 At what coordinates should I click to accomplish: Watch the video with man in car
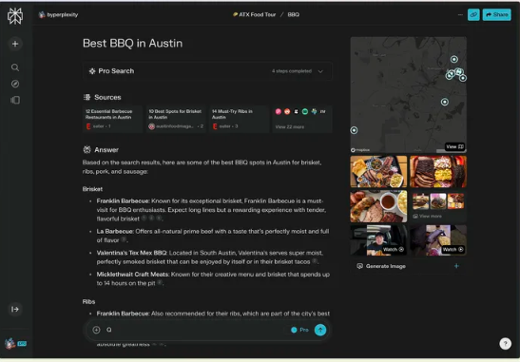(x=378, y=240)
